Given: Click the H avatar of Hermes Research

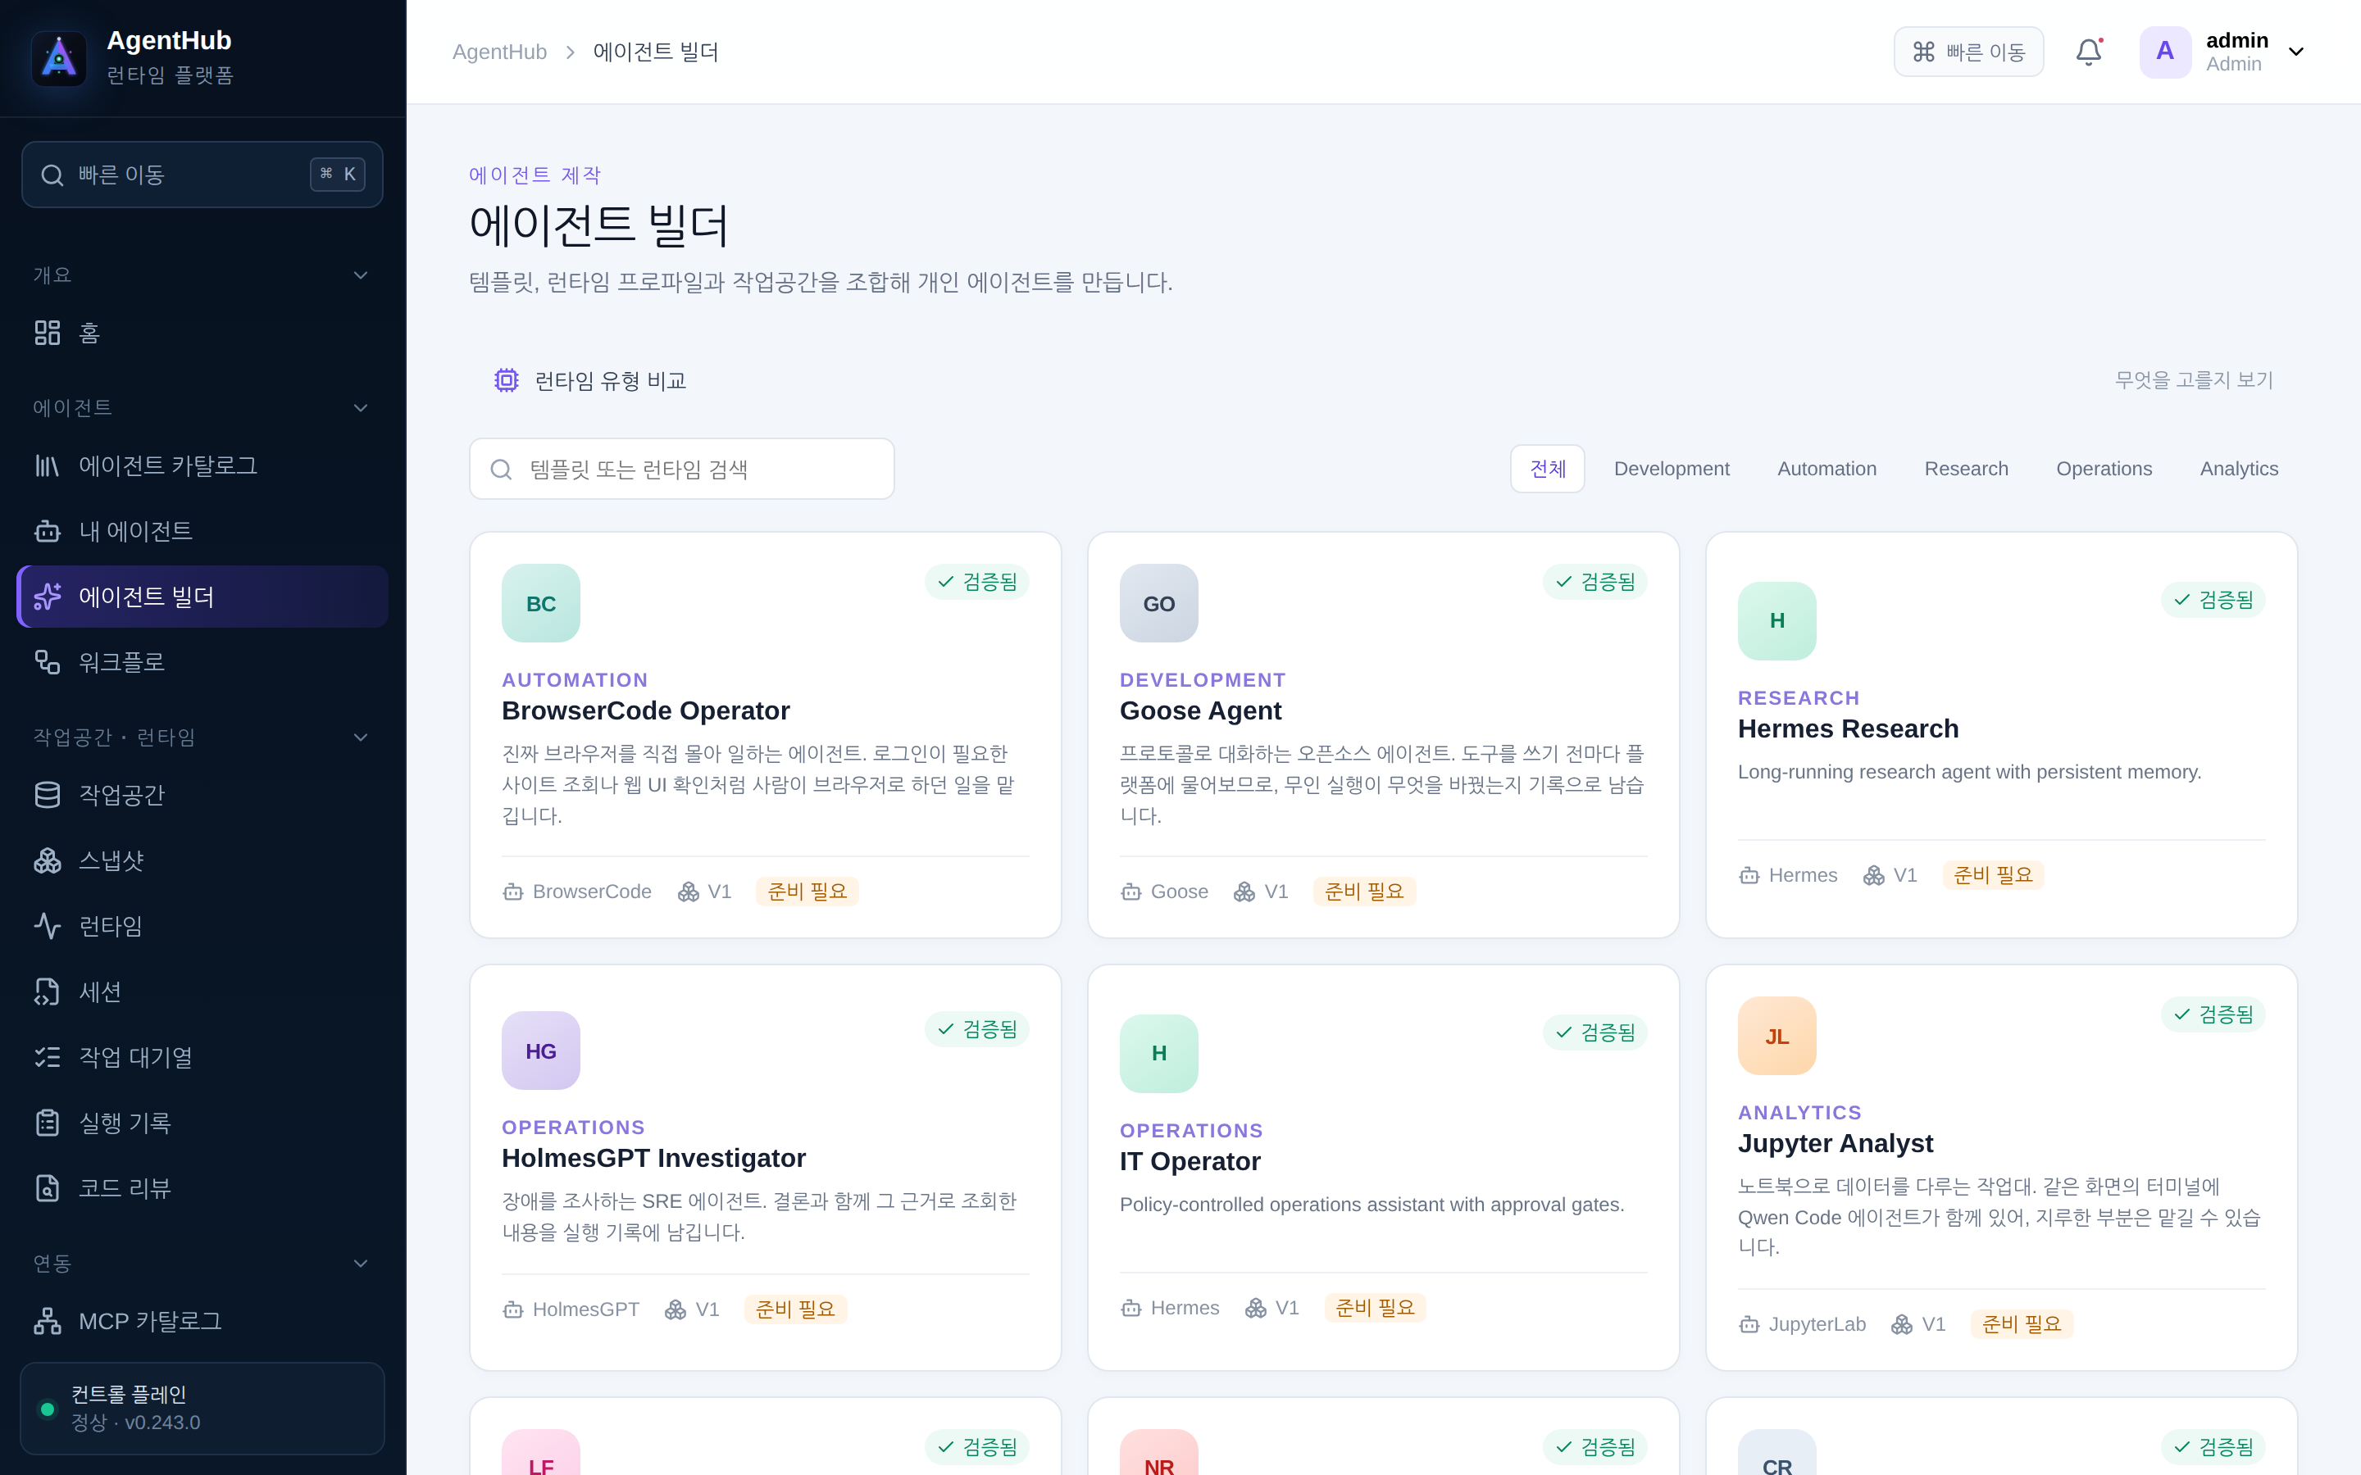Looking at the screenshot, I should [1776, 620].
